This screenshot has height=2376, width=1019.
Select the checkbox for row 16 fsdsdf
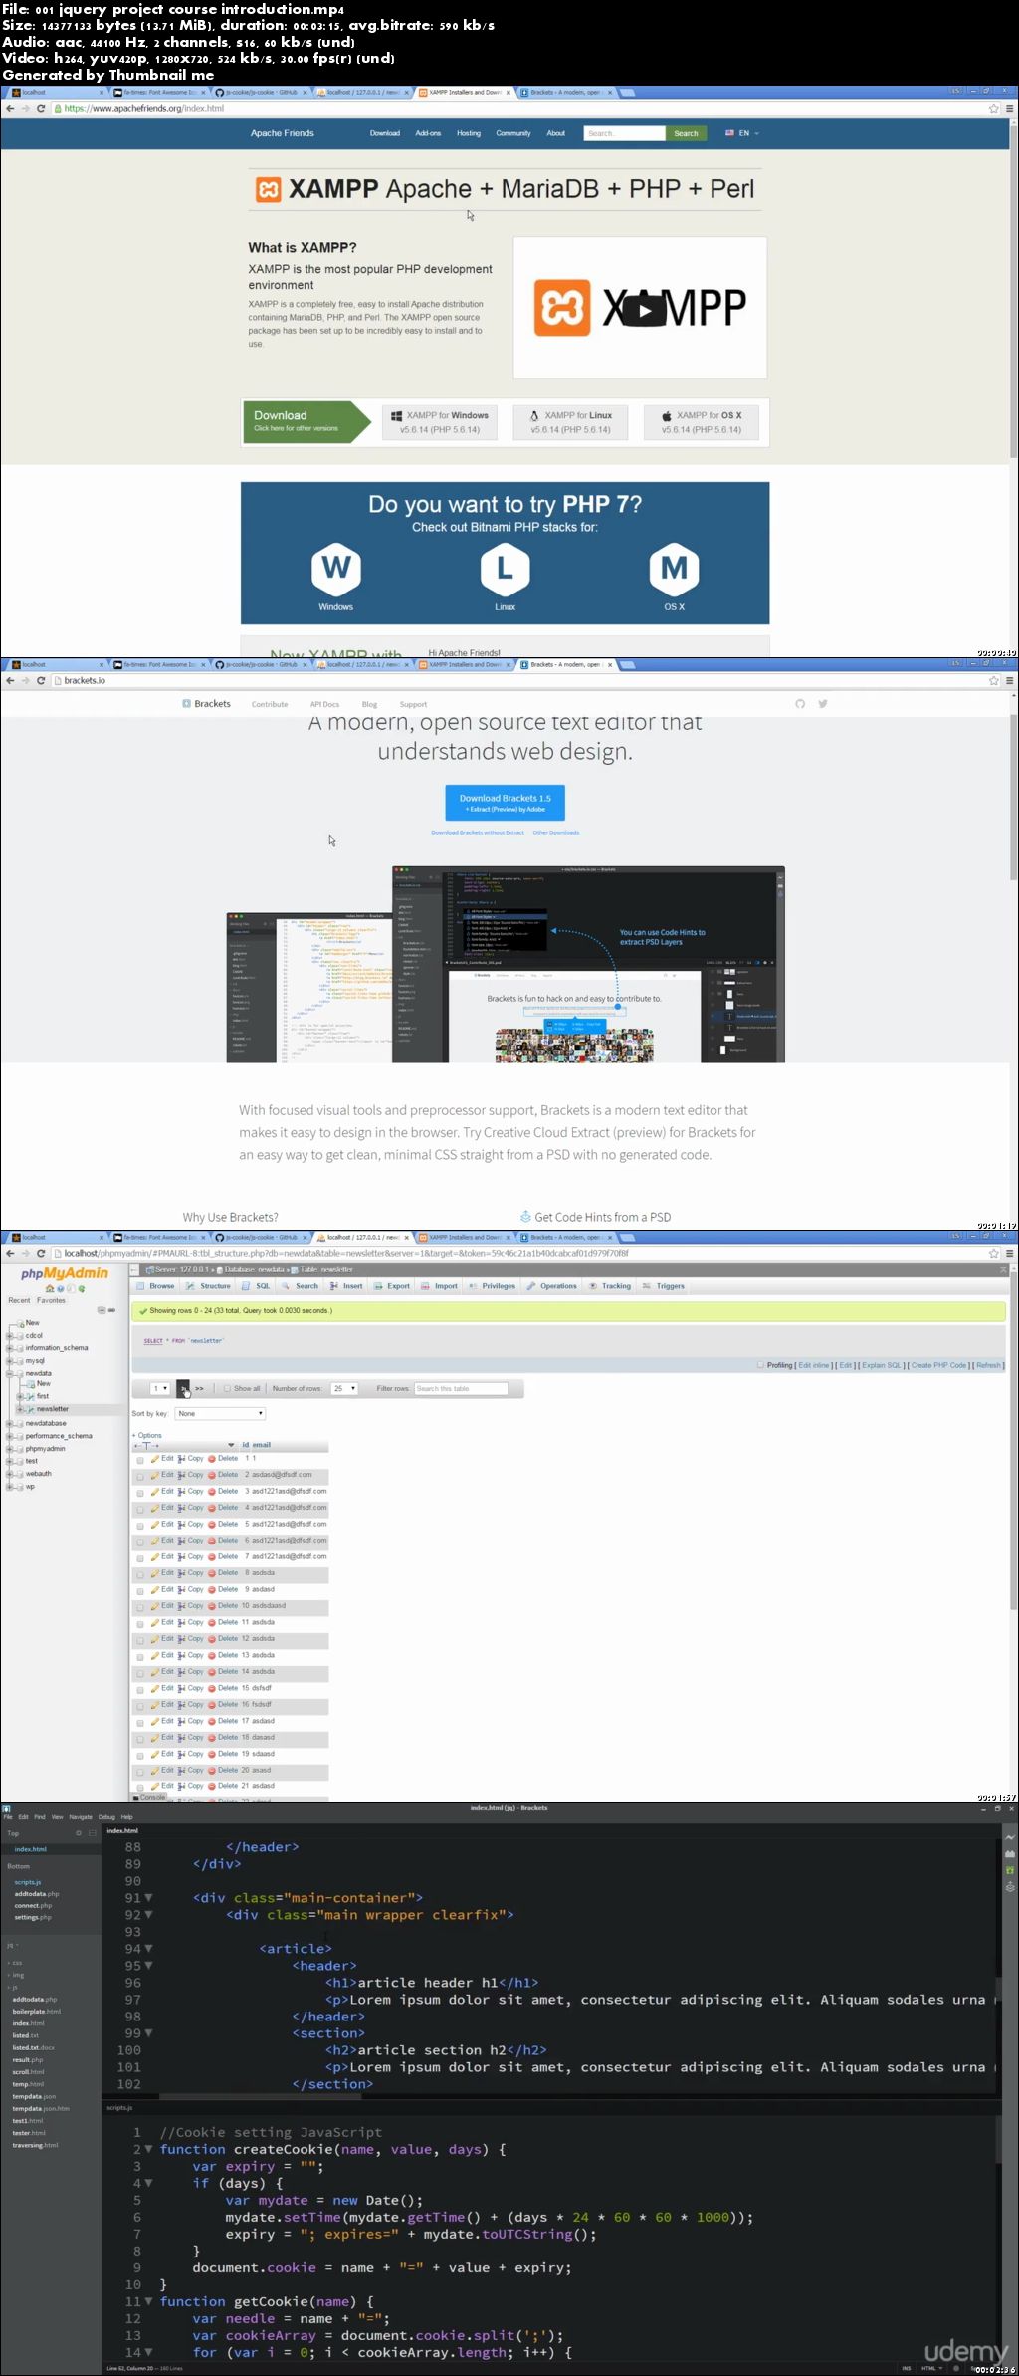point(140,1706)
